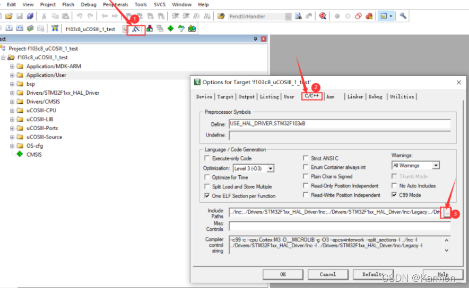Open File Extensions, Books and Environment icon
Viewport: 469px width, 288px height.
[150, 29]
